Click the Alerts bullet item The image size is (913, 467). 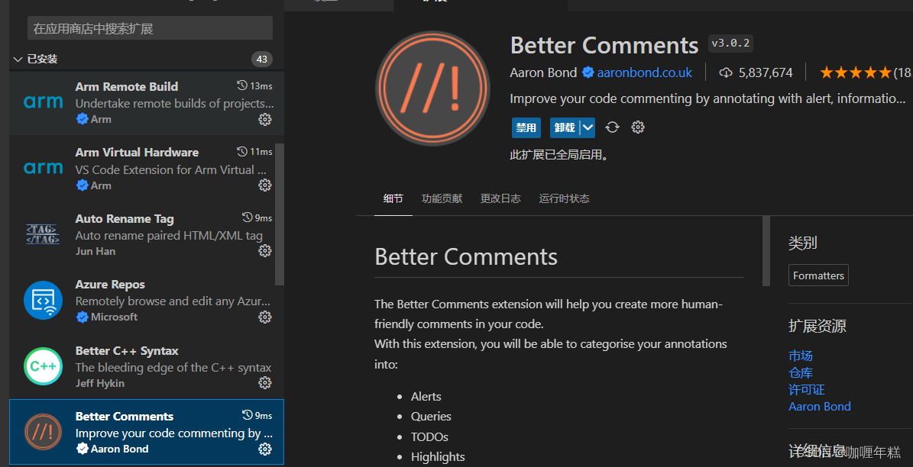point(426,397)
